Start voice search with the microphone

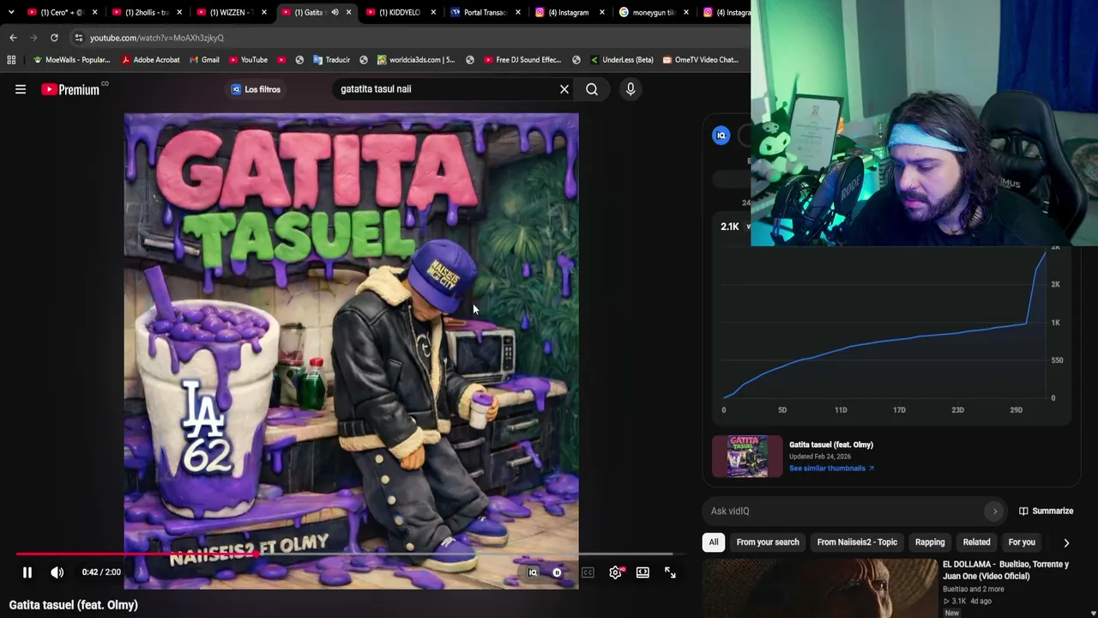click(630, 89)
